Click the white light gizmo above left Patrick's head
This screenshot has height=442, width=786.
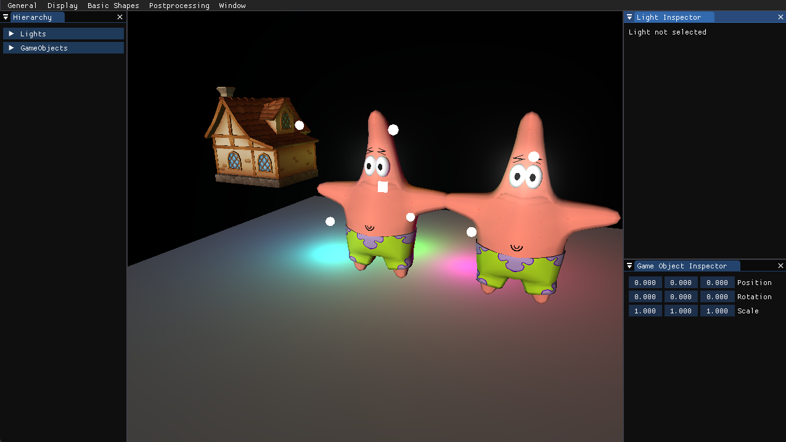point(393,129)
